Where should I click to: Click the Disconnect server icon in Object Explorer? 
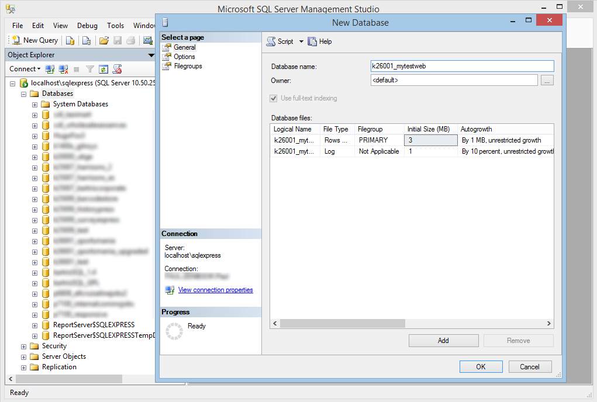[x=64, y=69]
